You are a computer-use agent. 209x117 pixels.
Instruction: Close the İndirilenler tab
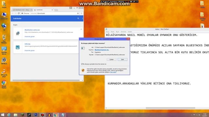pyautogui.click(x=52, y=10)
